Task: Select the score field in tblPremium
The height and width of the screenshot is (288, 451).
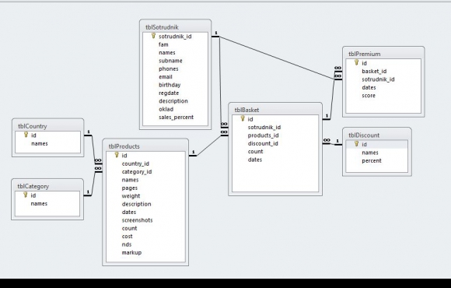Action: pyautogui.click(x=369, y=95)
